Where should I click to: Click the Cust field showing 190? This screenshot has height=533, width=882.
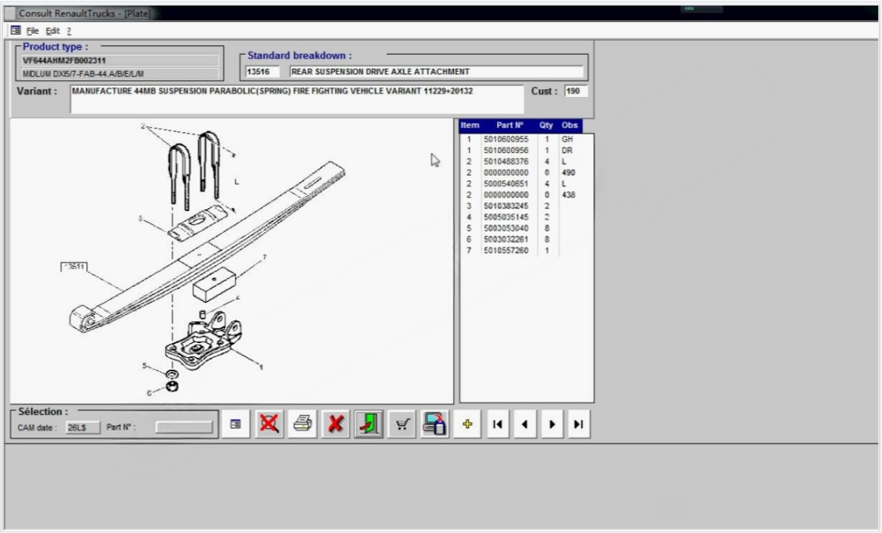coord(576,91)
